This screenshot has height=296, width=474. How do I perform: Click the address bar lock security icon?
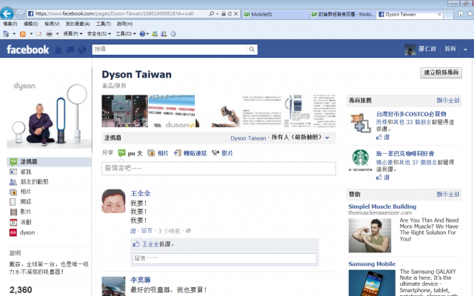click(x=224, y=13)
